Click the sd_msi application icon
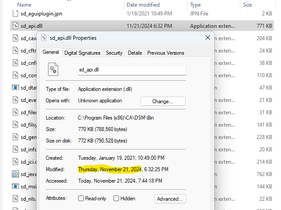 (15, 186)
